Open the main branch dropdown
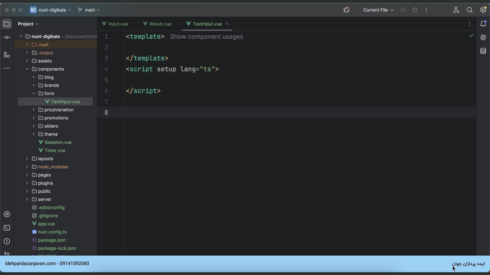The width and height of the screenshot is (490, 275). (x=89, y=10)
